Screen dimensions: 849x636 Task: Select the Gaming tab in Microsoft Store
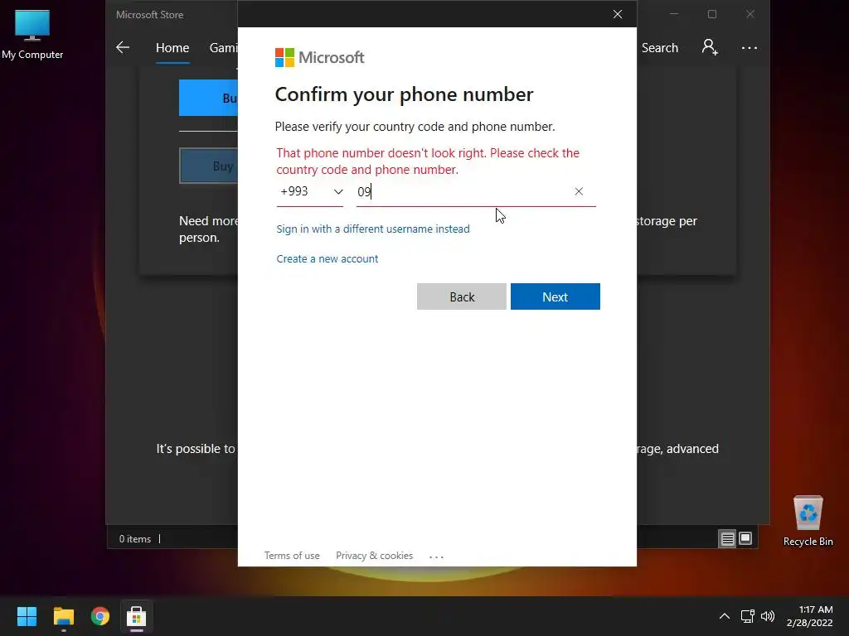[x=223, y=47]
